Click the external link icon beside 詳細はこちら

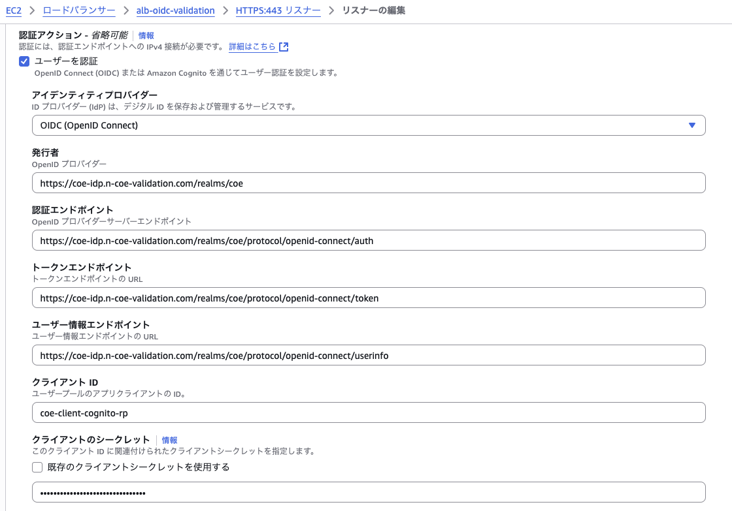click(x=284, y=47)
